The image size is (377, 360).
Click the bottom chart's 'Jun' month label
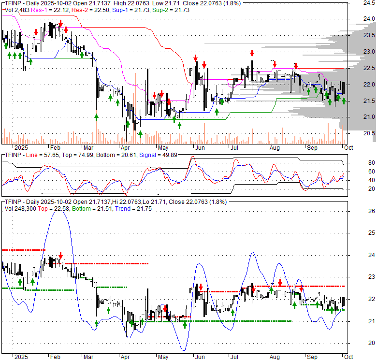(200, 357)
